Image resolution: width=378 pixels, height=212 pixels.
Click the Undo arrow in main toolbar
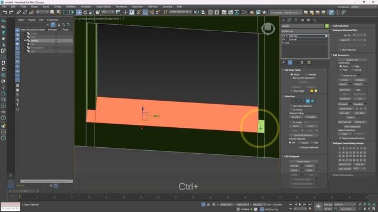5,12
